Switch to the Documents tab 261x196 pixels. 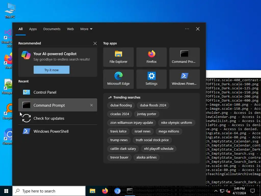click(x=52, y=29)
